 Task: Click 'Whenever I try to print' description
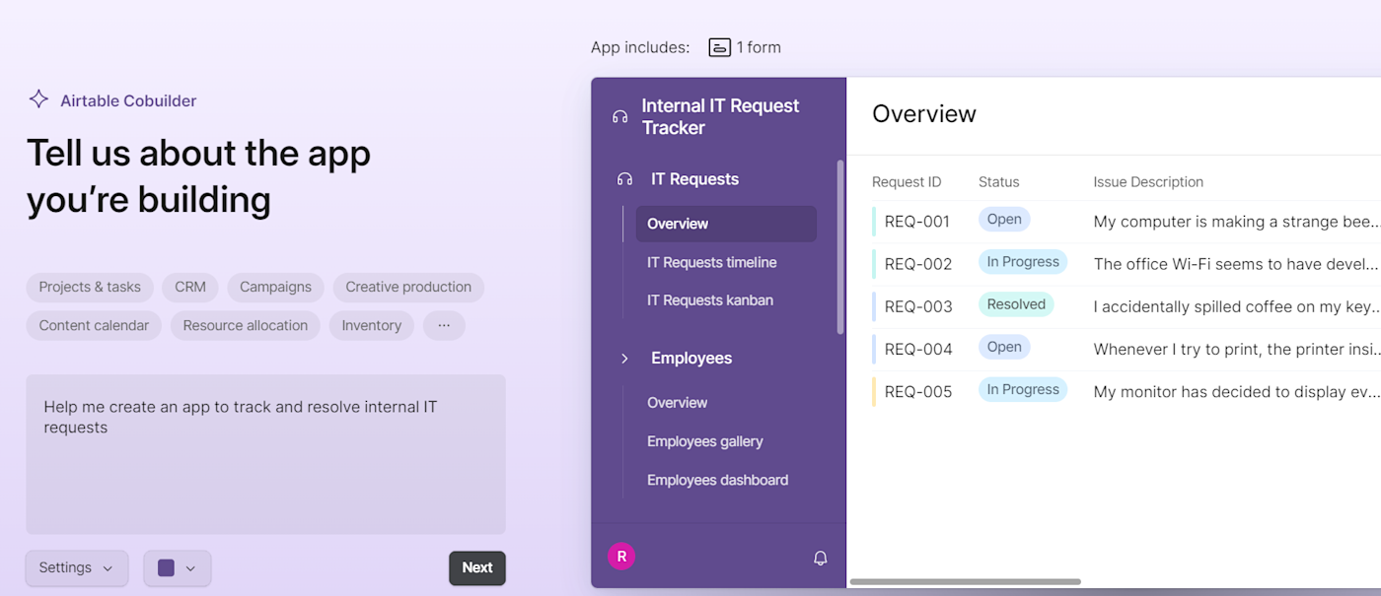click(x=1237, y=349)
